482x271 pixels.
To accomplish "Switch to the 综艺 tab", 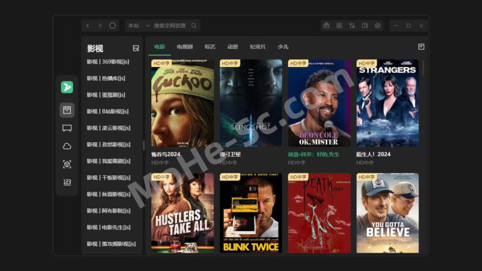I will point(210,47).
